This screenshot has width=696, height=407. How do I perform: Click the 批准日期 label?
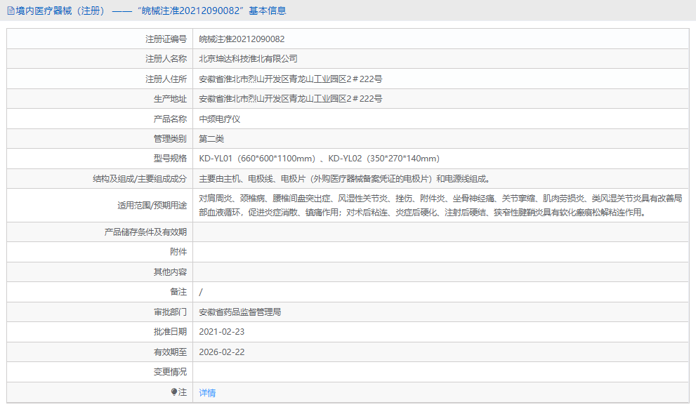pos(171,332)
